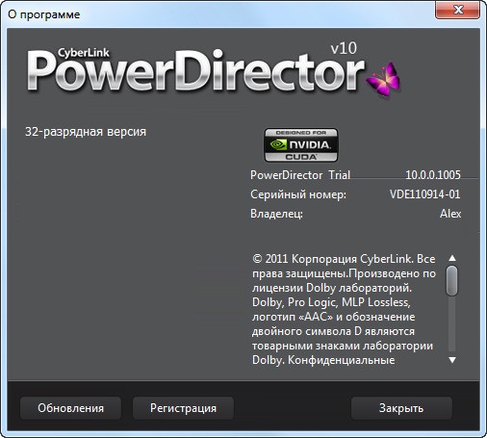Image resolution: width=487 pixels, height=438 pixels.
Task: Click the Владелец label
Action: pyautogui.click(x=276, y=214)
